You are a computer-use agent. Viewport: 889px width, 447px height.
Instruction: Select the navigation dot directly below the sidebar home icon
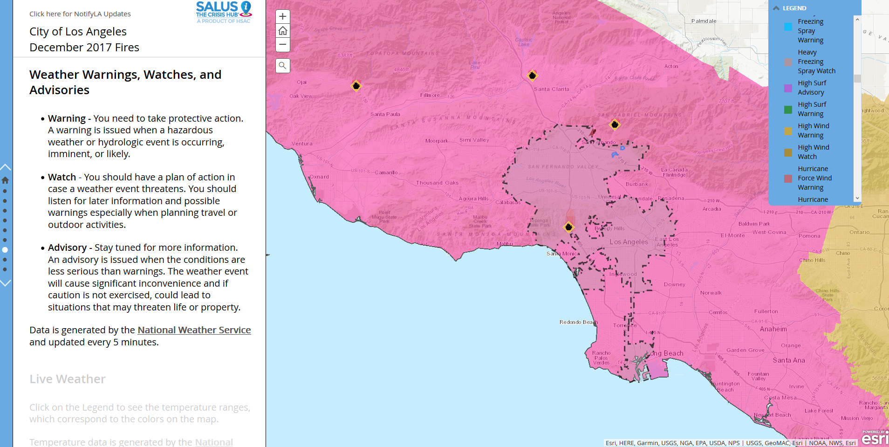(x=5, y=191)
